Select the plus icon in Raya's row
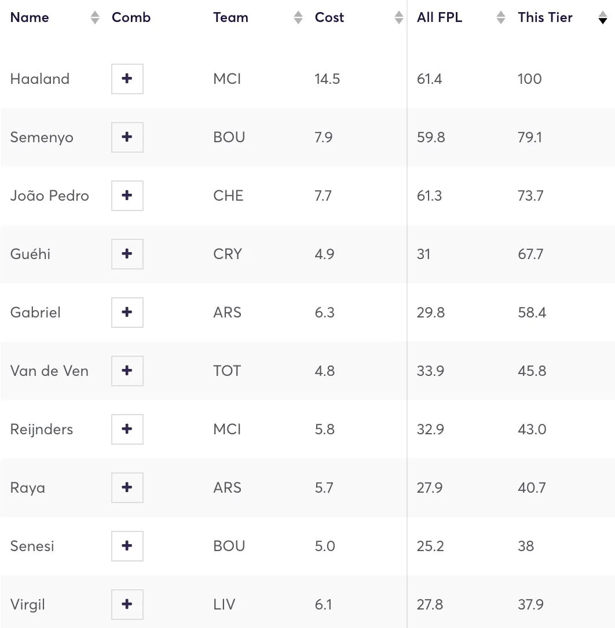615x628 pixels. (127, 487)
